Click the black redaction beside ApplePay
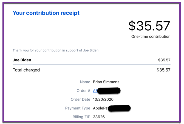This screenshot has width=184, height=124. coord(119,108)
